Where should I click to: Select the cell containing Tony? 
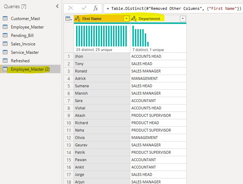pos(102,64)
